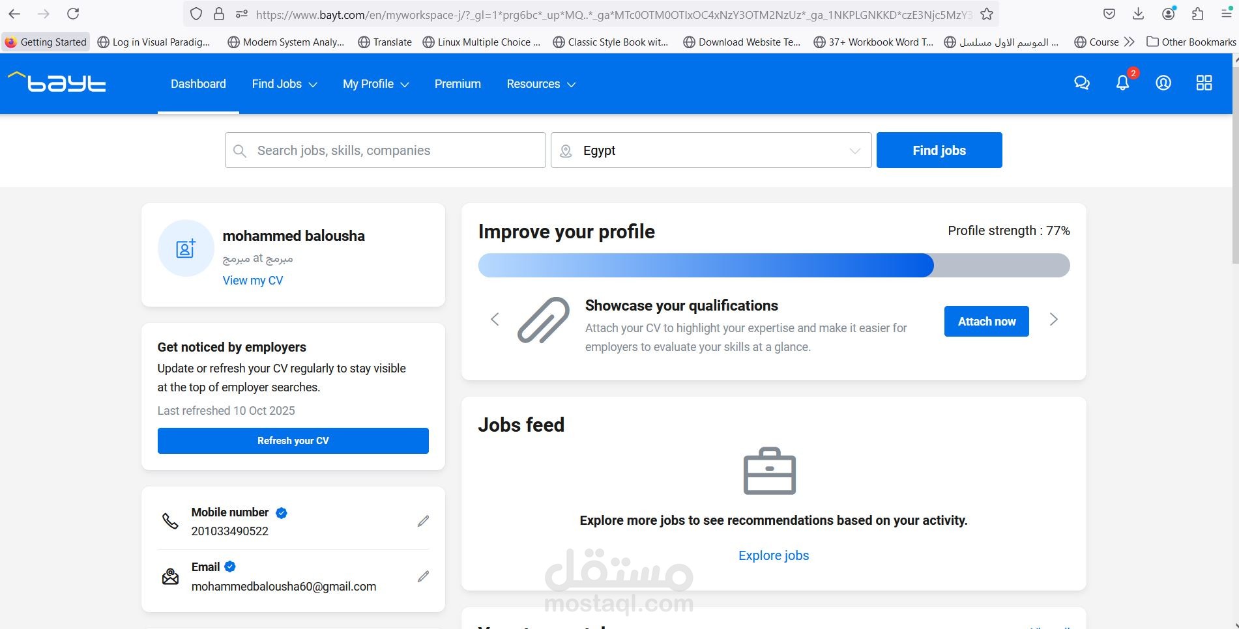Open the Dashboard tab

pos(198,84)
